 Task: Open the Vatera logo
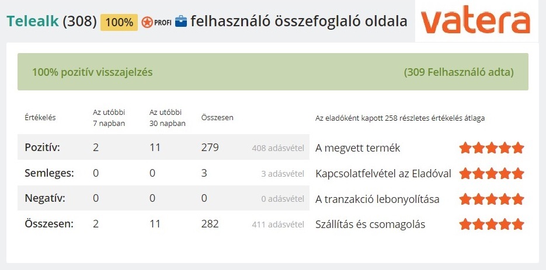(x=476, y=21)
